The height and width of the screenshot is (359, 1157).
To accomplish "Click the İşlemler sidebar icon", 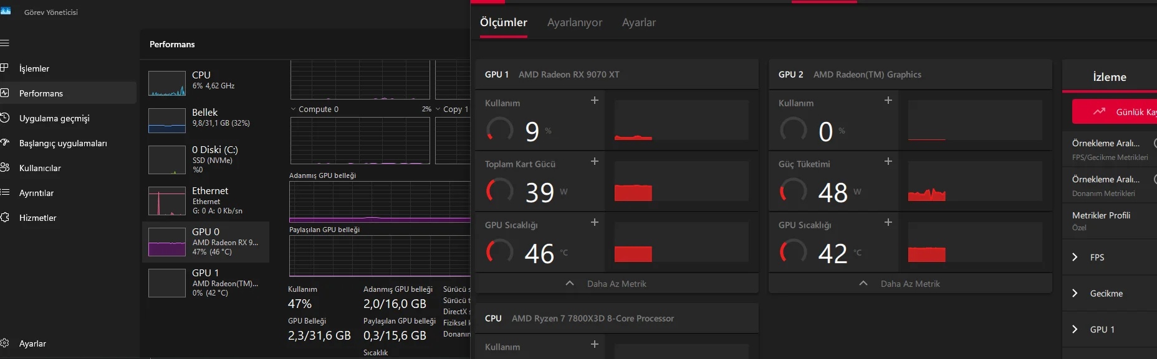I will coord(4,68).
